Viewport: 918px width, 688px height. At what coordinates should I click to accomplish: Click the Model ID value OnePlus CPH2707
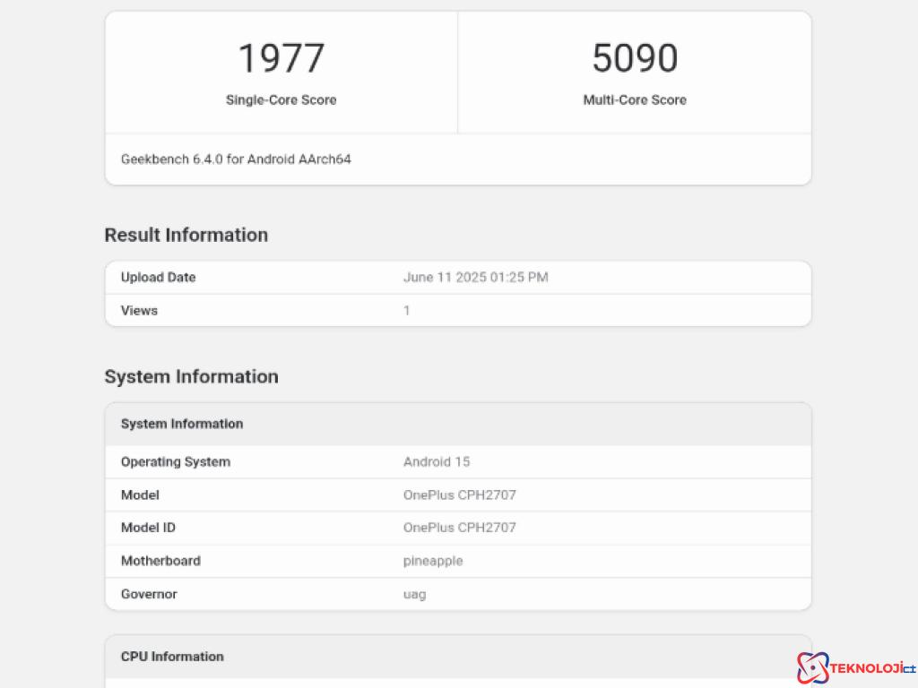(460, 528)
